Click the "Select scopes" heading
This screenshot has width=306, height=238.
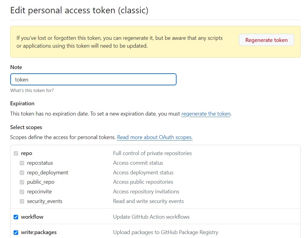(26, 127)
